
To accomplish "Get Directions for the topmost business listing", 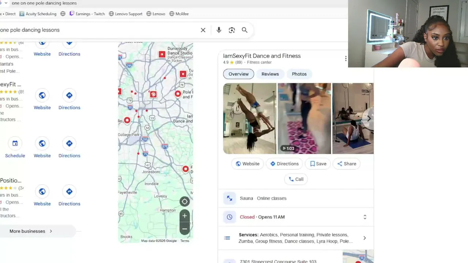I will (x=69, y=49).
